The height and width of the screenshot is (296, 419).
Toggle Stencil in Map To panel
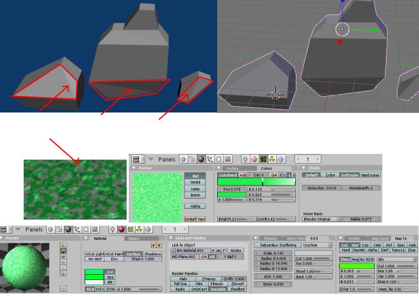click(x=345, y=260)
